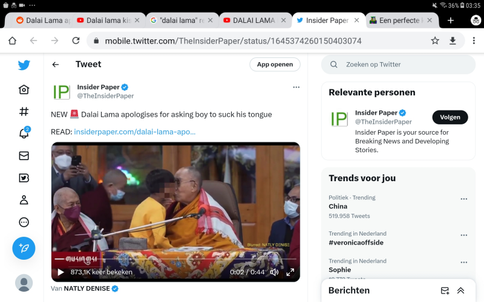Image resolution: width=484 pixels, height=302 pixels.
Task: Open @TheInsiderPaper handle in tweet
Action: (x=105, y=96)
